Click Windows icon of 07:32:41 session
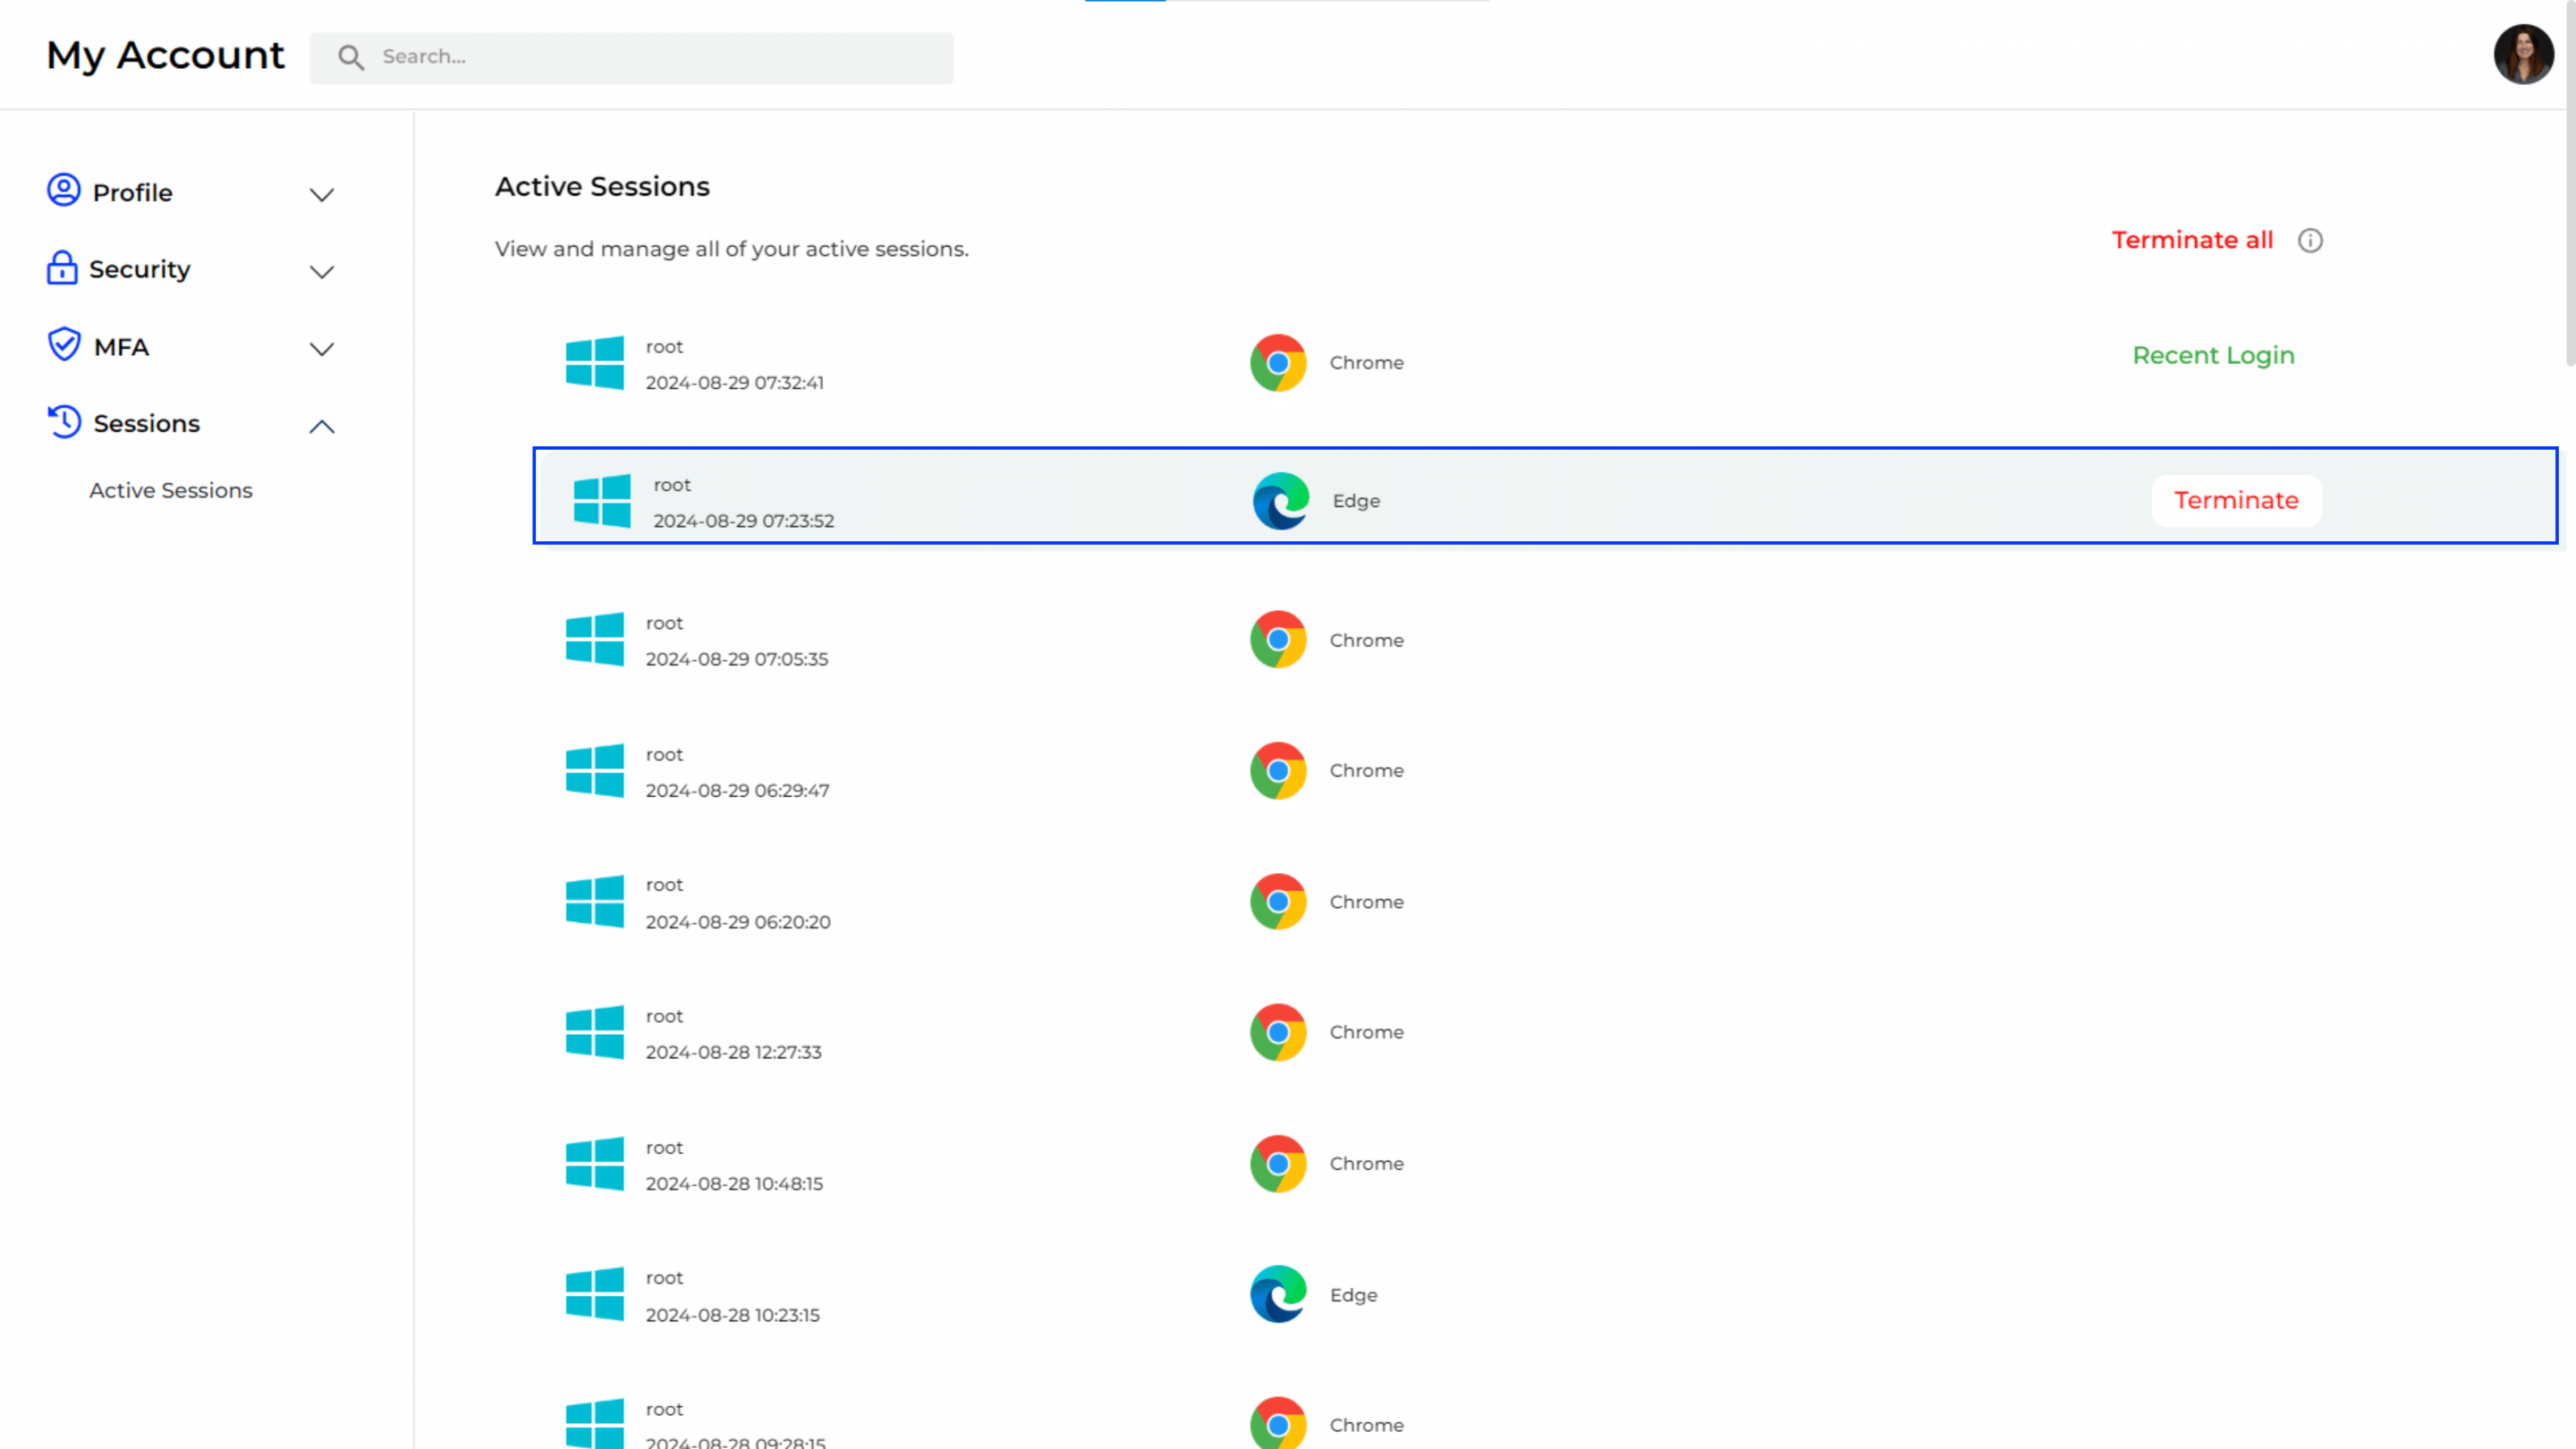Viewport: 2576px width, 1449px height. coord(595,362)
